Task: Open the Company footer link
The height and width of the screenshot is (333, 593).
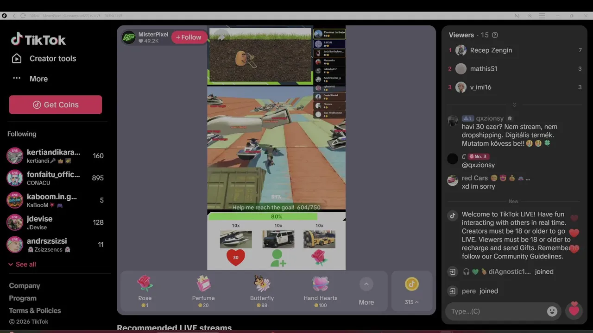Action: tap(25, 286)
